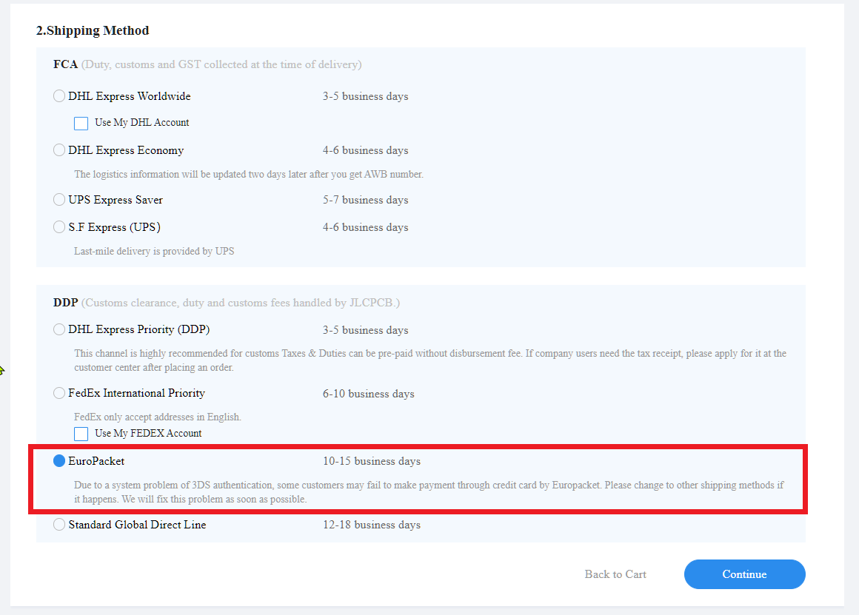This screenshot has width=859, height=615.
Task: Choose FedEx International Priority radio button
Action: pos(59,394)
